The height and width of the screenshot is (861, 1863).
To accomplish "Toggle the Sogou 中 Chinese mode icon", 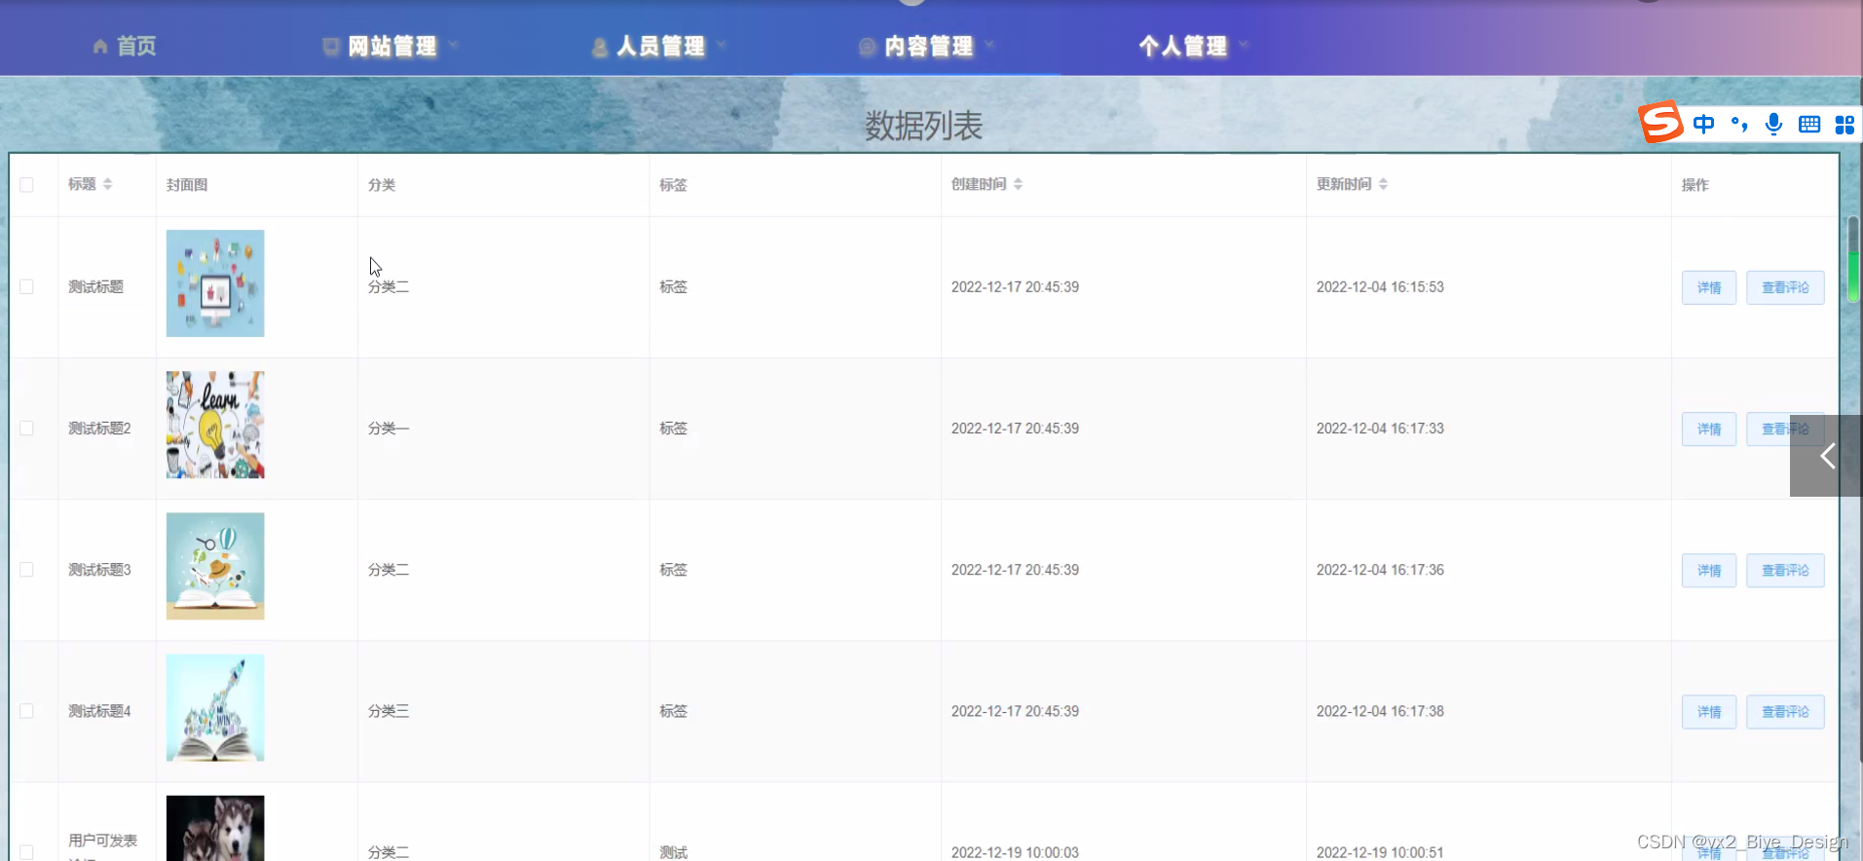I will click(1703, 124).
